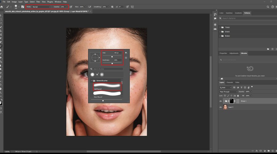Click brush thumbnail size slider at picker bottom
Viewport: 277px width, 154px height.
[103, 101]
